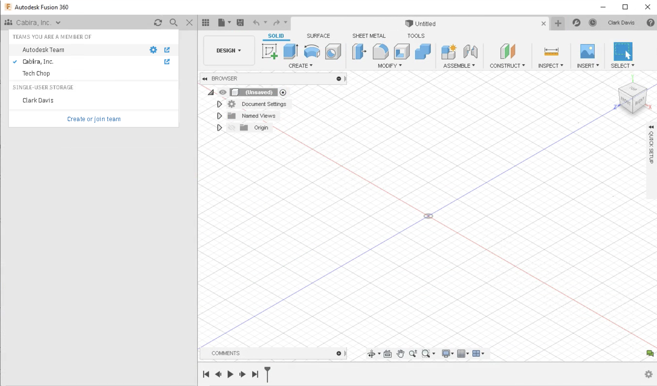The height and width of the screenshot is (386, 657).
Task: Open the Measure tool under Inspect
Action: (x=551, y=52)
